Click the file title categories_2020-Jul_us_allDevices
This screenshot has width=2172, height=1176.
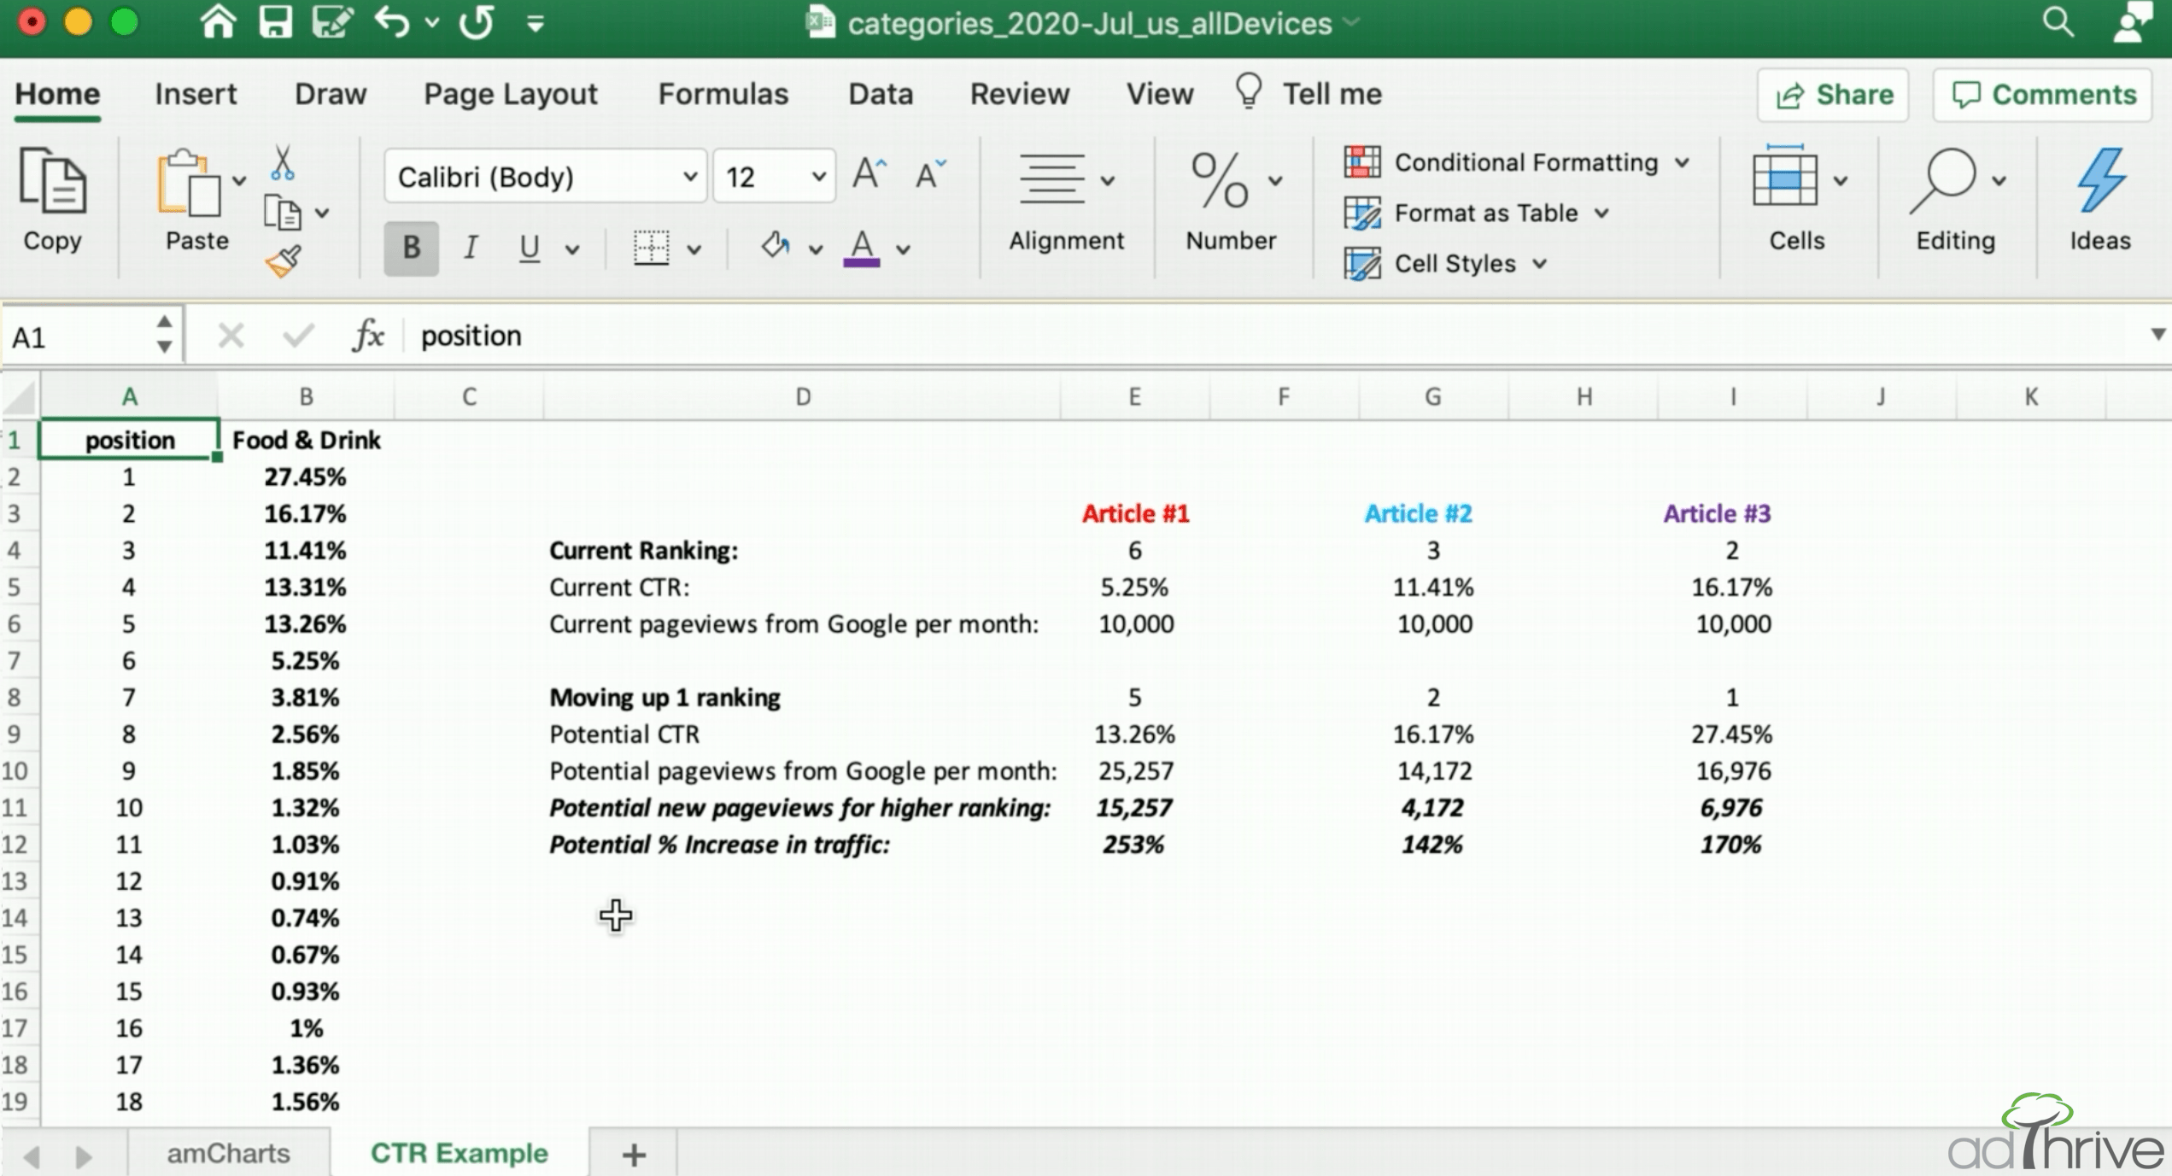click(x=1089, y=23)
